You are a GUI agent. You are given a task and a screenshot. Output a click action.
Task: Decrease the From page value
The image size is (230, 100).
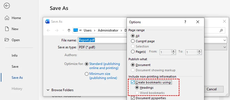click(174, 53)
